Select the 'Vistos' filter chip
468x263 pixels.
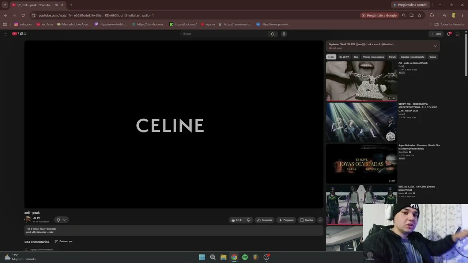(x=433, y=57)
